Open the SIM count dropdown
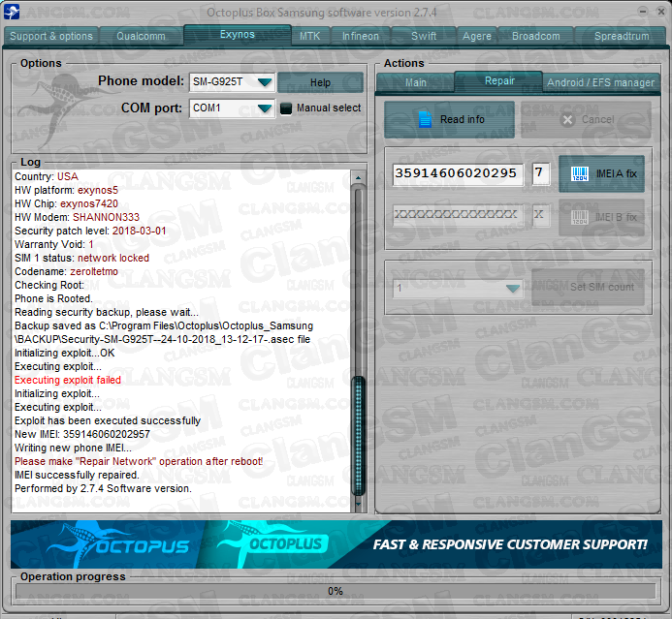The image size is (672, 619). (513, 288)
